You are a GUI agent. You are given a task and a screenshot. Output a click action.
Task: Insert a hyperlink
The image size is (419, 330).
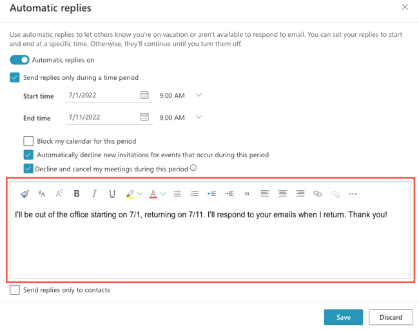[317, 194]
